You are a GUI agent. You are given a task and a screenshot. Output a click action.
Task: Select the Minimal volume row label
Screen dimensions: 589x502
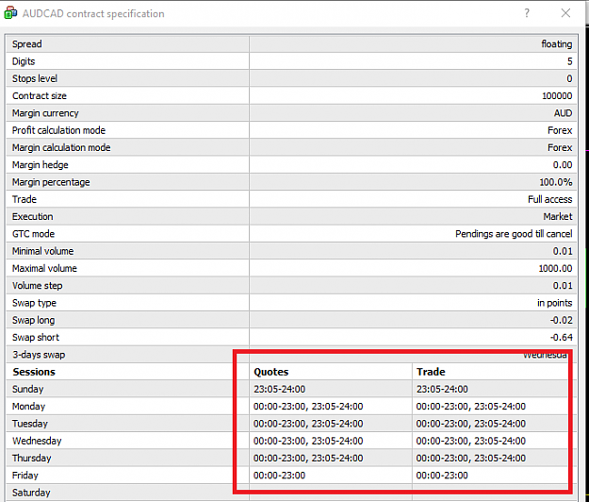tap(42, 251)
